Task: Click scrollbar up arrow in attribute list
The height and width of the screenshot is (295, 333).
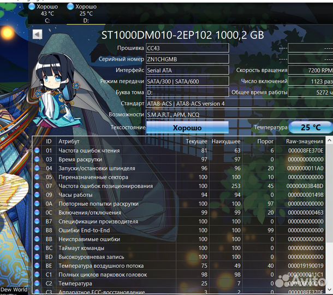Action: point(329,140)
